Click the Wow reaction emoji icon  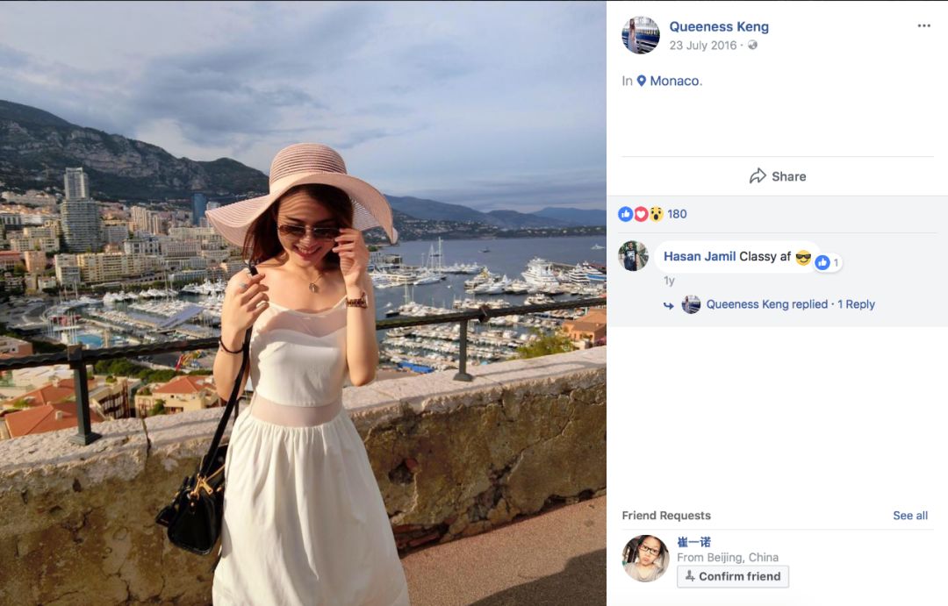tap(656, 214)
